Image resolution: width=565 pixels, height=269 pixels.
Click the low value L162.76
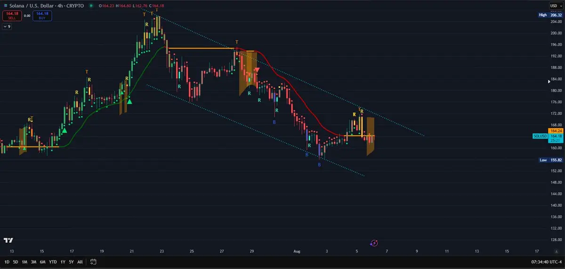[140, 6]
